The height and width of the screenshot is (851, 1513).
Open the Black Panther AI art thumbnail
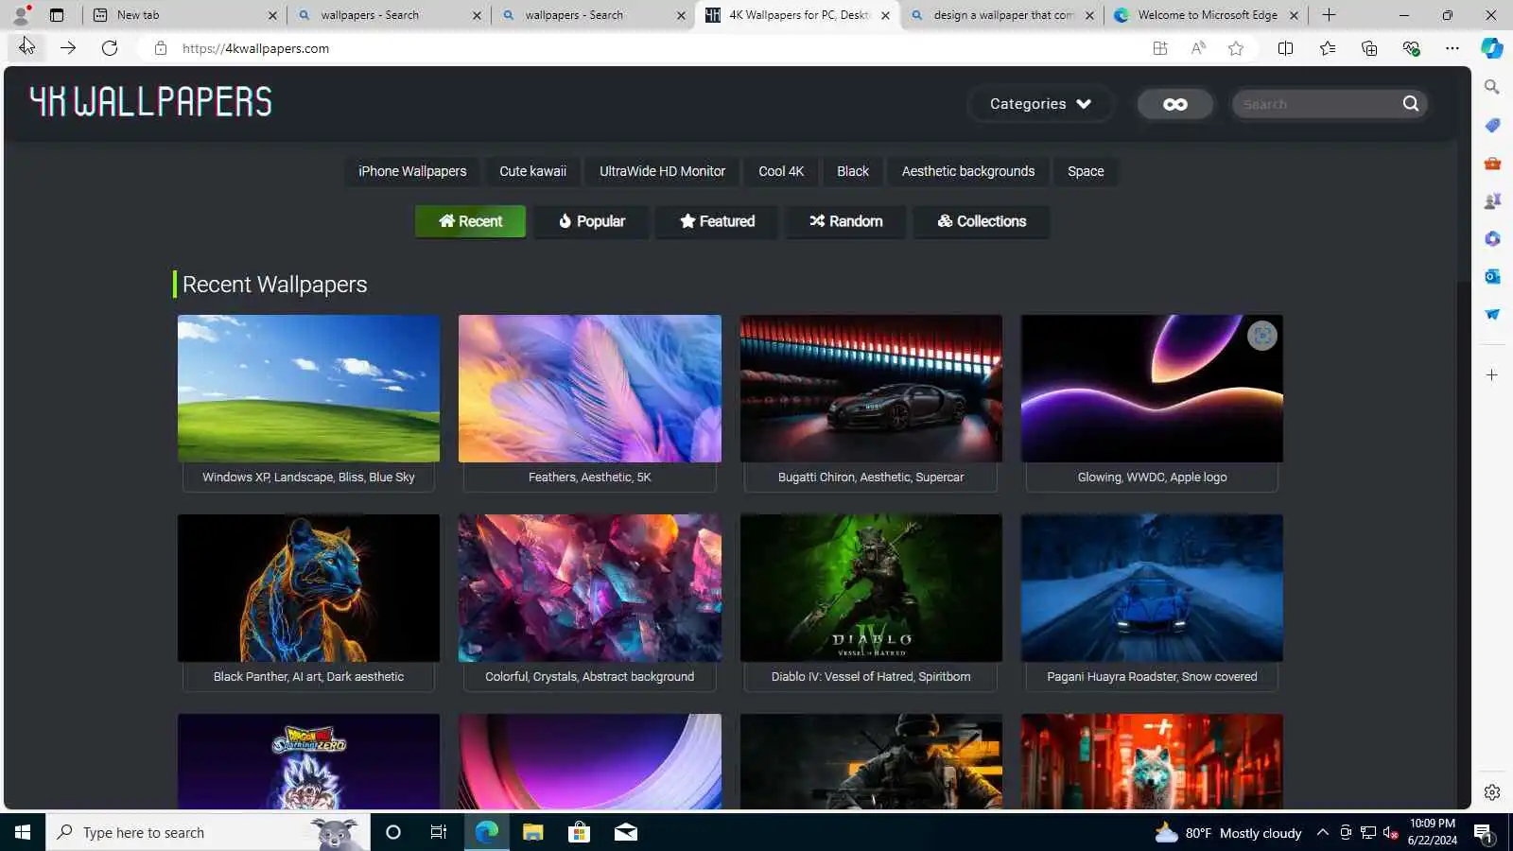(x=308, y=588)
